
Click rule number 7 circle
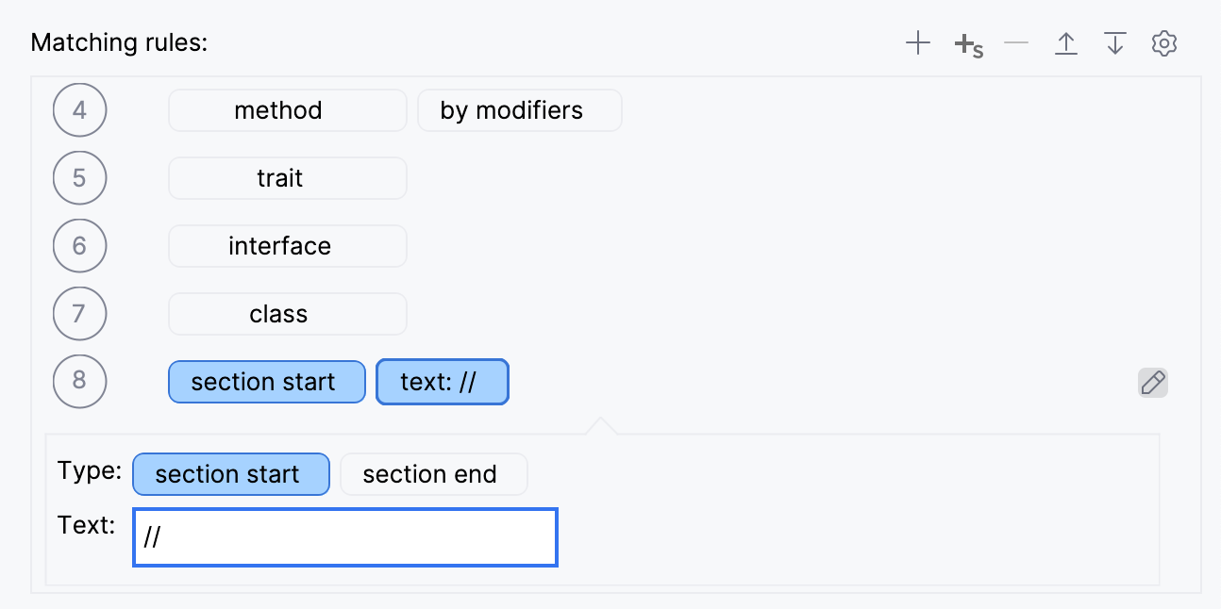click(79, 314)
